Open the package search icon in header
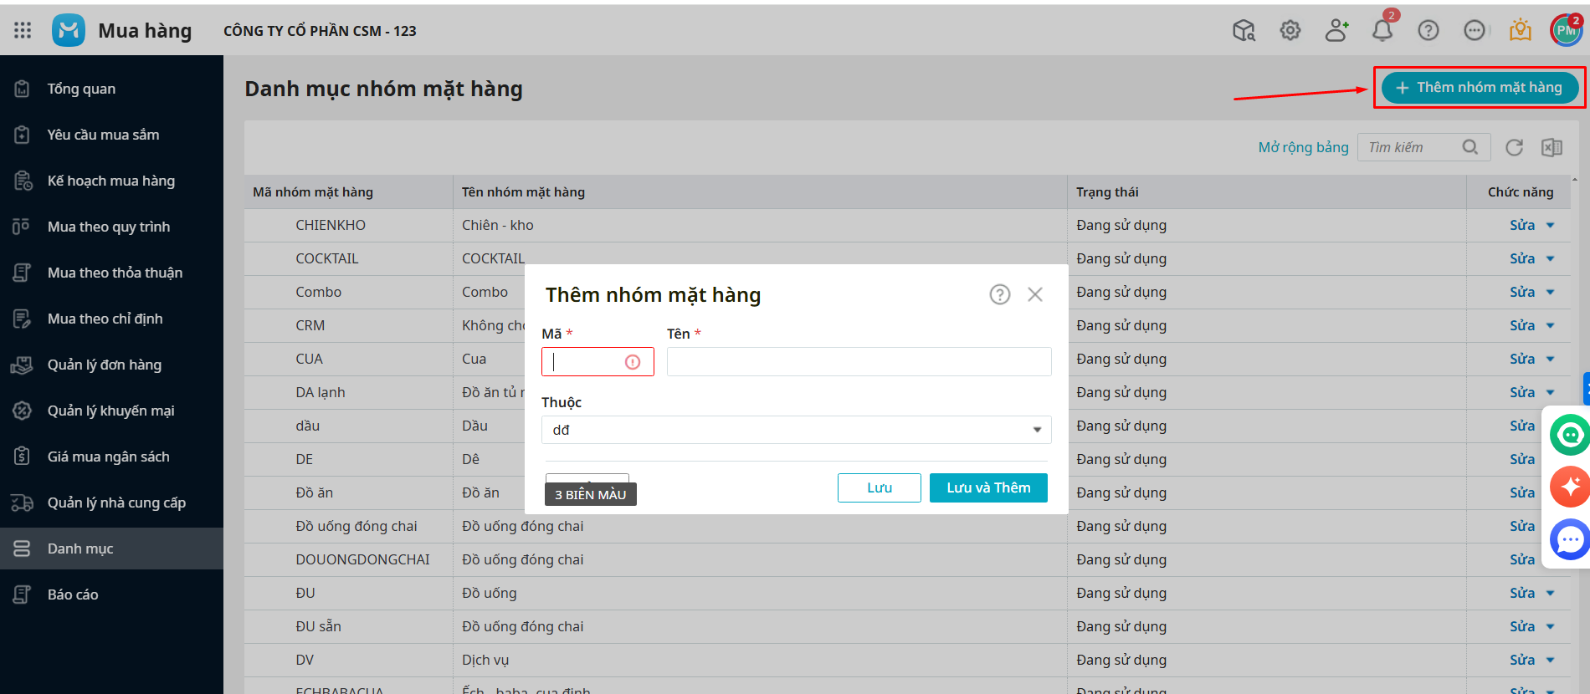 click(1244, 30)
